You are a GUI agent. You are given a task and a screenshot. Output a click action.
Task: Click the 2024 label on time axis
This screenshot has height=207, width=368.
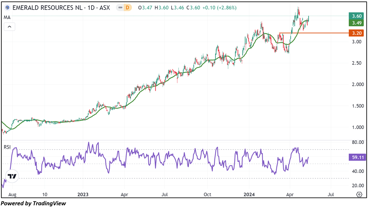(249, 195)
